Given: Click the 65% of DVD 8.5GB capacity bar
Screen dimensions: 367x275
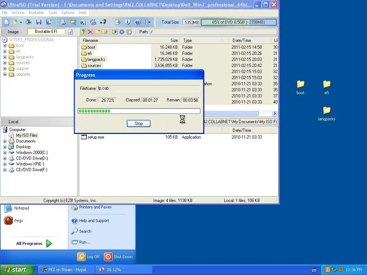Looking at the screenshot, I should pyautogui.click(x=238, y=22).
